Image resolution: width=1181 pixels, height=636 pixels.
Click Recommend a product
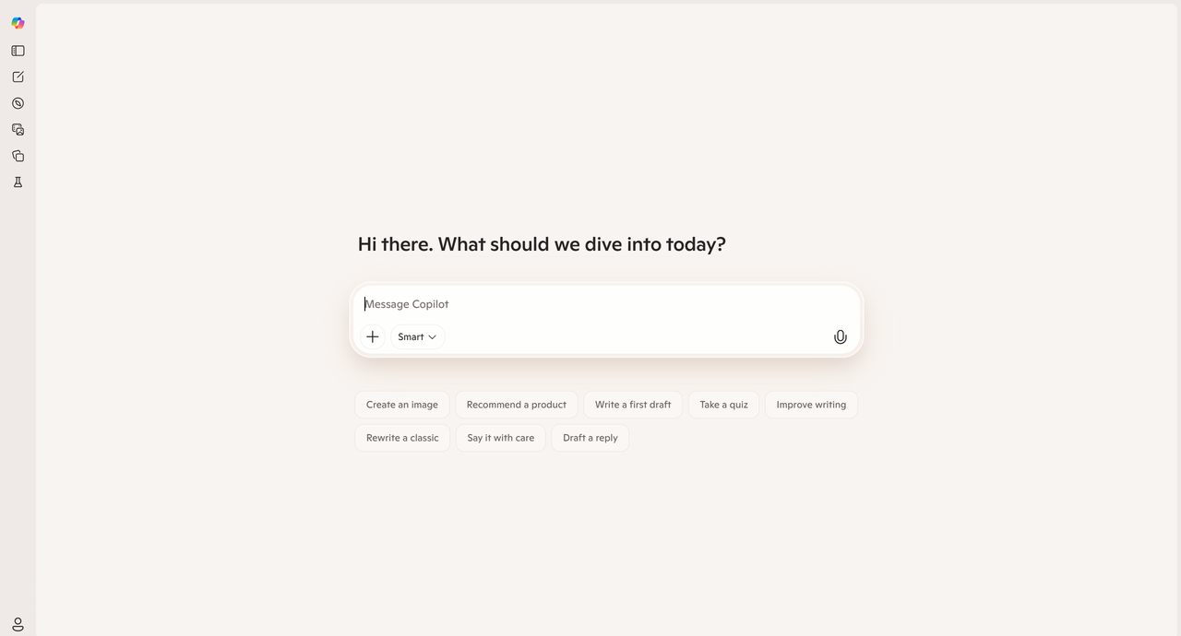point(516,404)
